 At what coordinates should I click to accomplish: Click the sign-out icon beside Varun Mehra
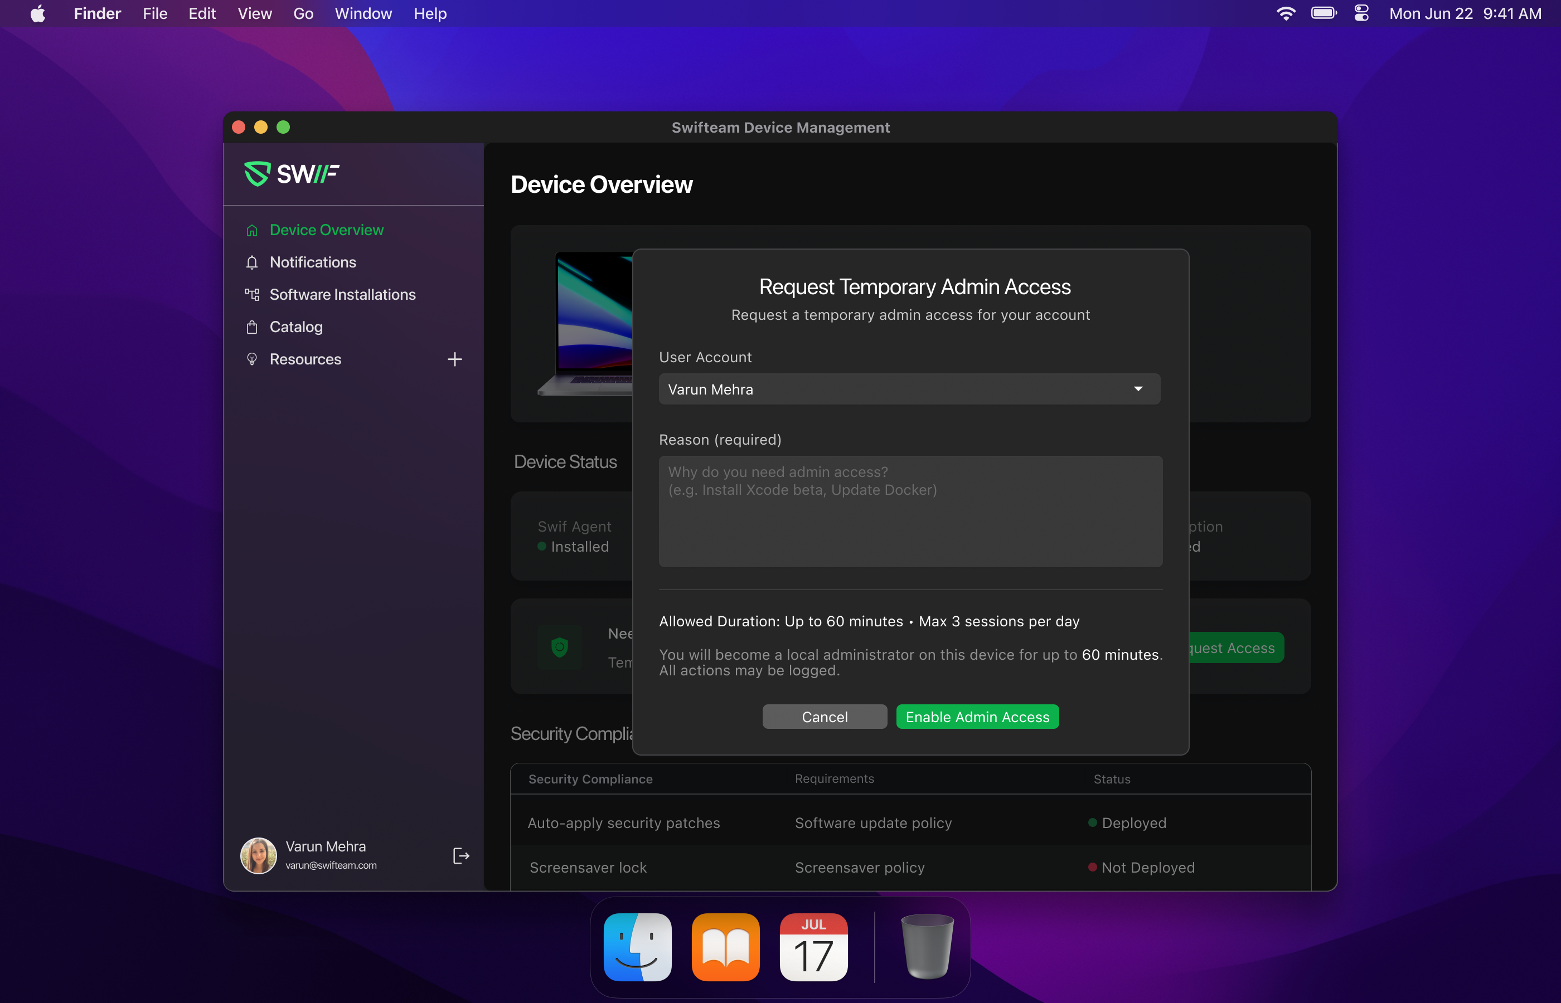click(460, 856)
